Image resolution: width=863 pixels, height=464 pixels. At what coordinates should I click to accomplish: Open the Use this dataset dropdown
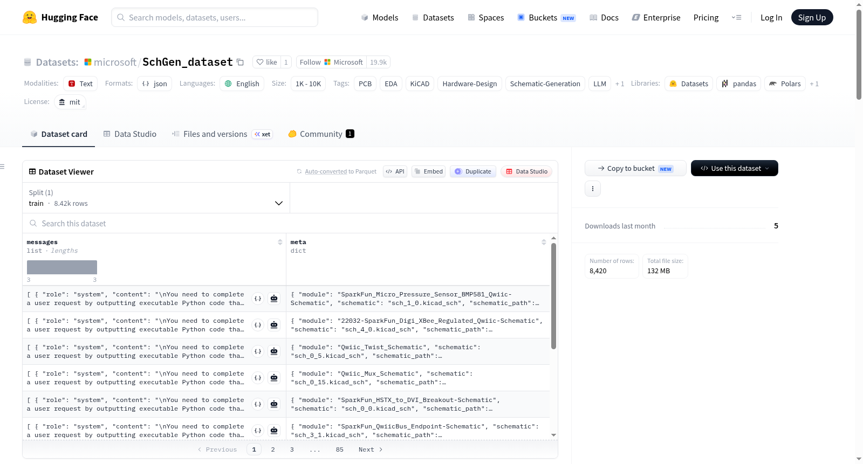pyautogui.click(x=735, y=168)
